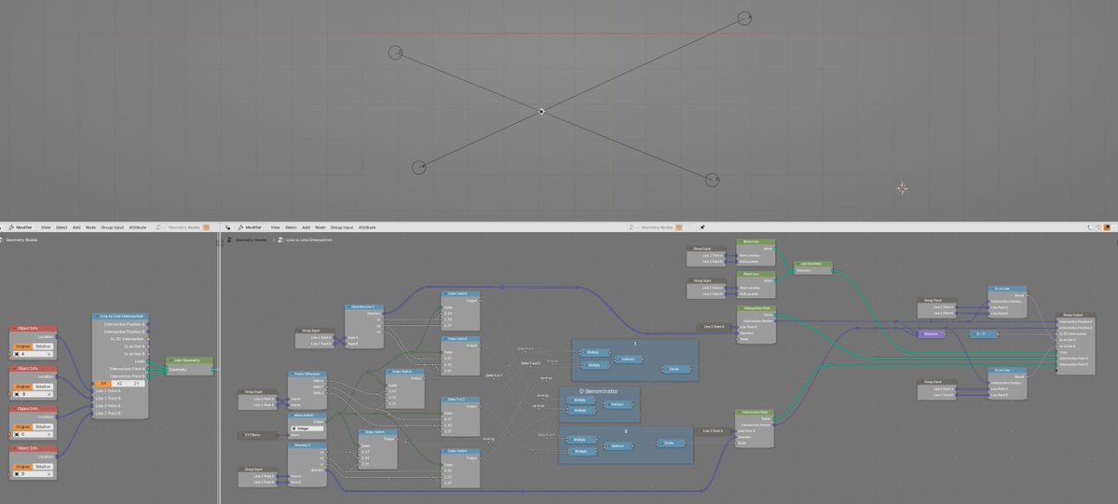The image size is (1118, 504).
Task: Select the XYZ Menu input node
Action: click(256, 435)
